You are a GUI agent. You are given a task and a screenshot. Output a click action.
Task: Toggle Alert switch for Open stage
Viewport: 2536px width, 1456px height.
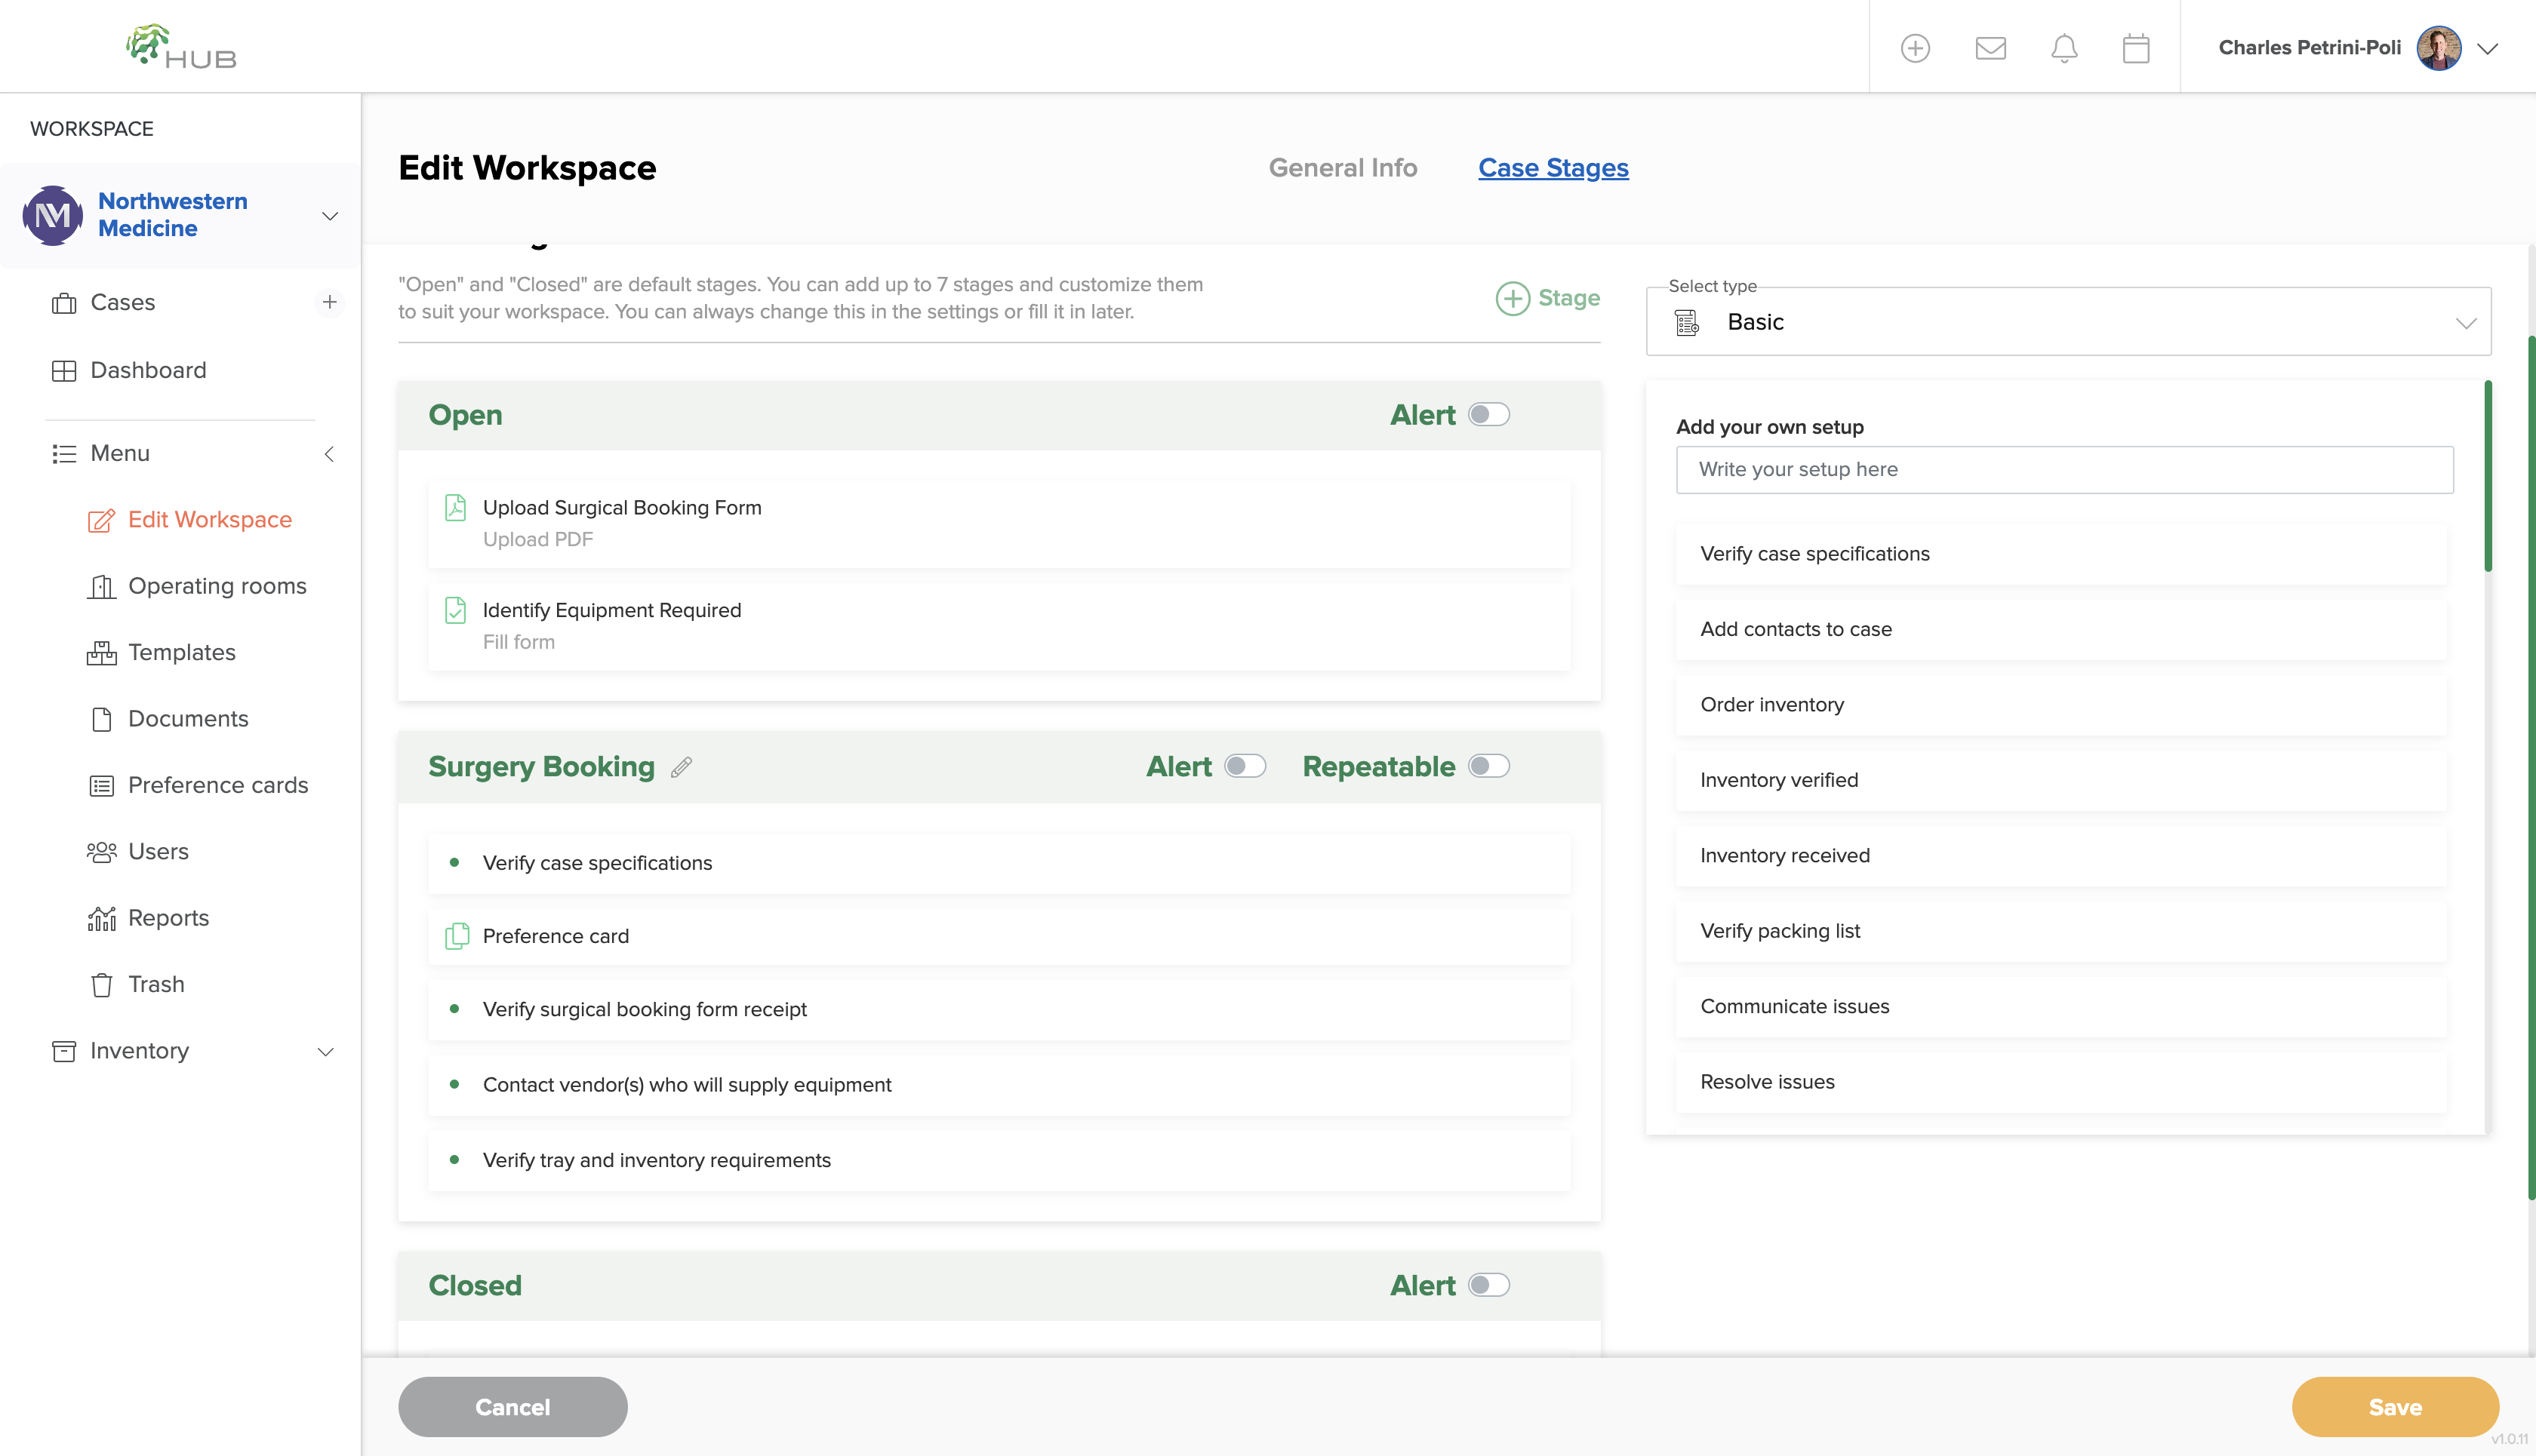[1488, 414]
